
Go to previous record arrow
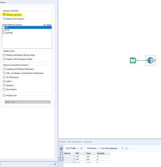(122, 148)
